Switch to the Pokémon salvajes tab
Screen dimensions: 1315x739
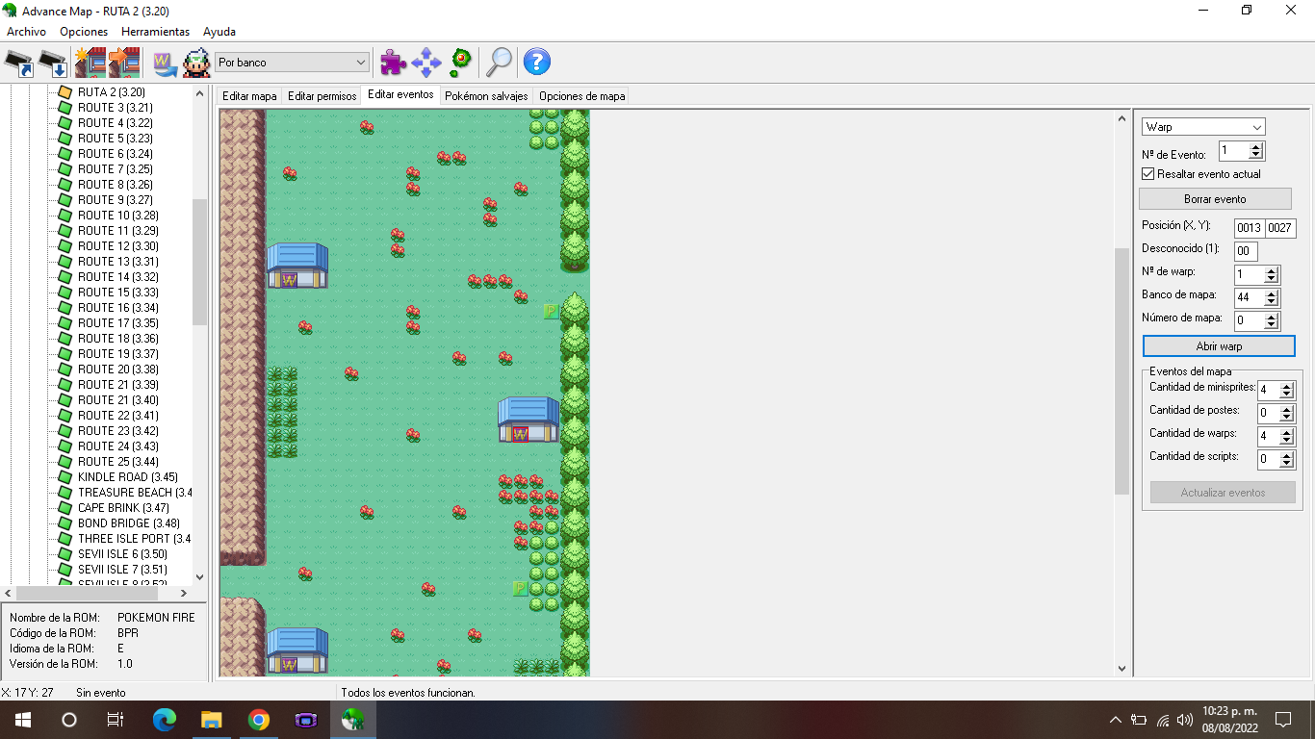(486, 96)
